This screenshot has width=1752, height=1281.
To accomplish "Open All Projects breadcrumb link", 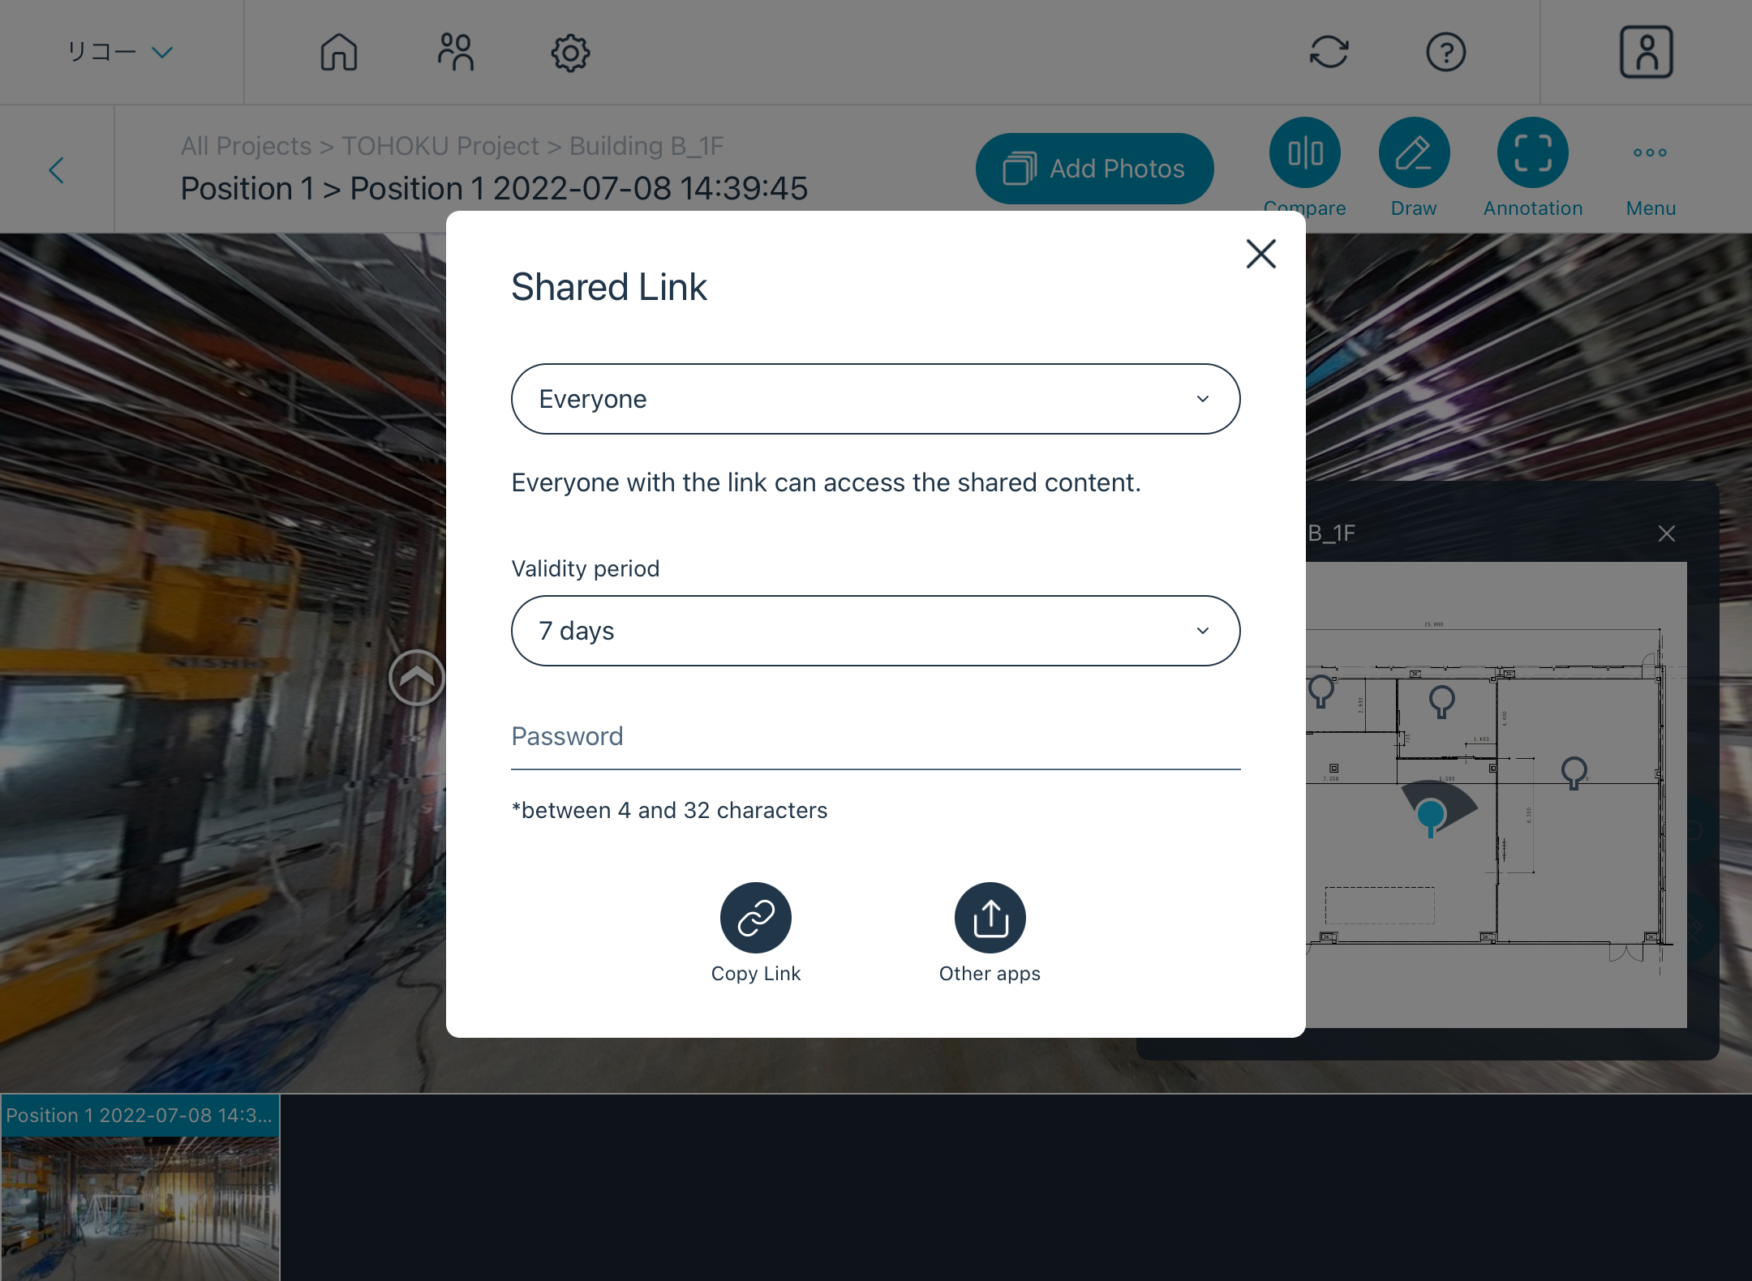I will point(246,146).
